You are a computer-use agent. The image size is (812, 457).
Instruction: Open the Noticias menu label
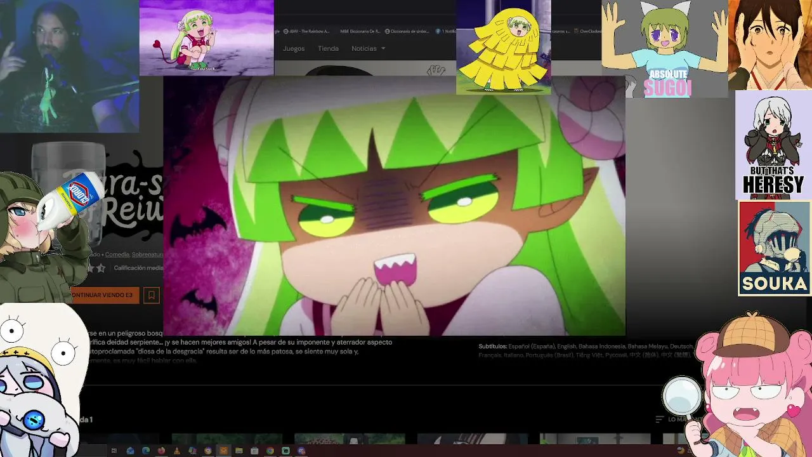pyautogui.click(x=364, y=48)
